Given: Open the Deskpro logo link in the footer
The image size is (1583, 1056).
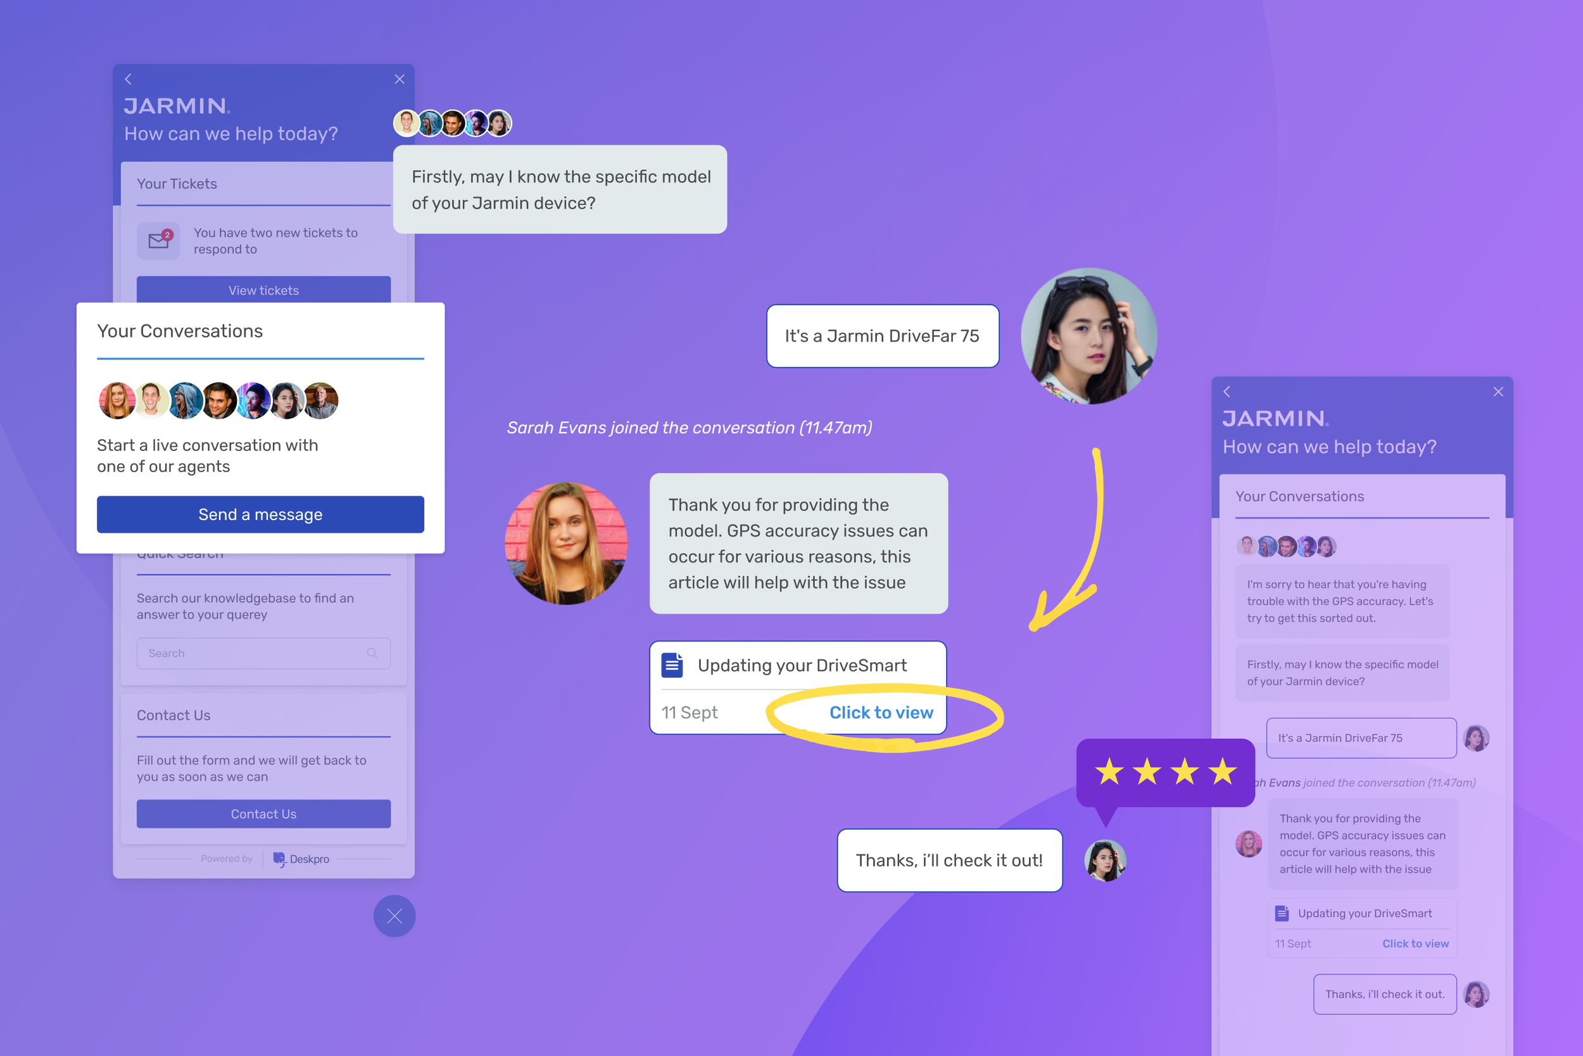Looking at the screenshot, I should (301, 859).
